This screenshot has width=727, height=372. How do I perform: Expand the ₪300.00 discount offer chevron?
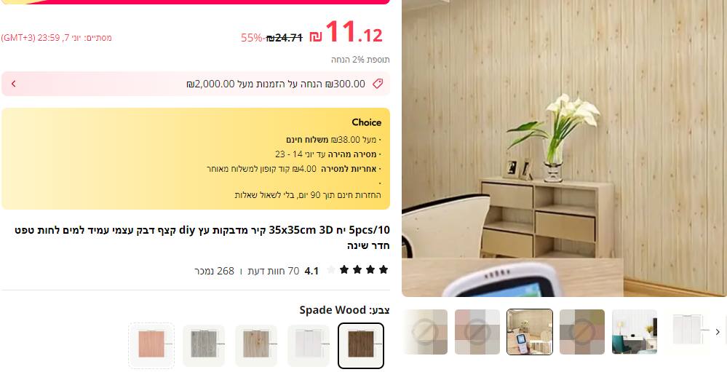click(13, 84)
